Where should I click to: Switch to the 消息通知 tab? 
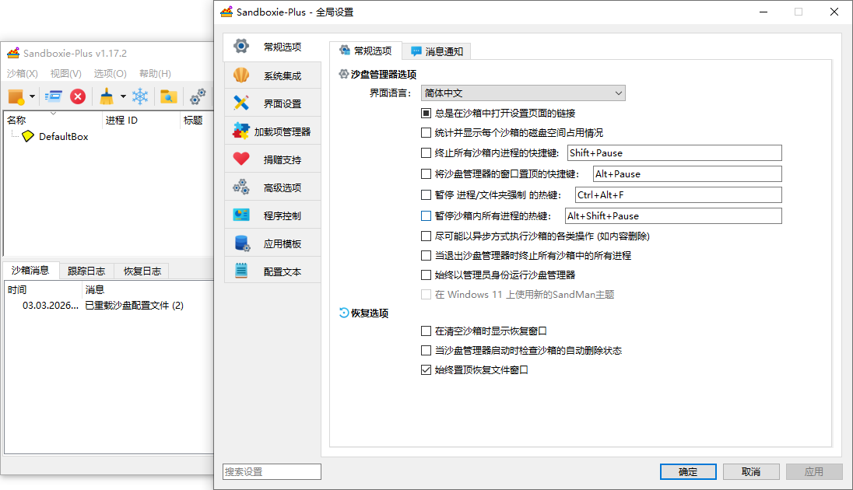(x=437, y=51)
